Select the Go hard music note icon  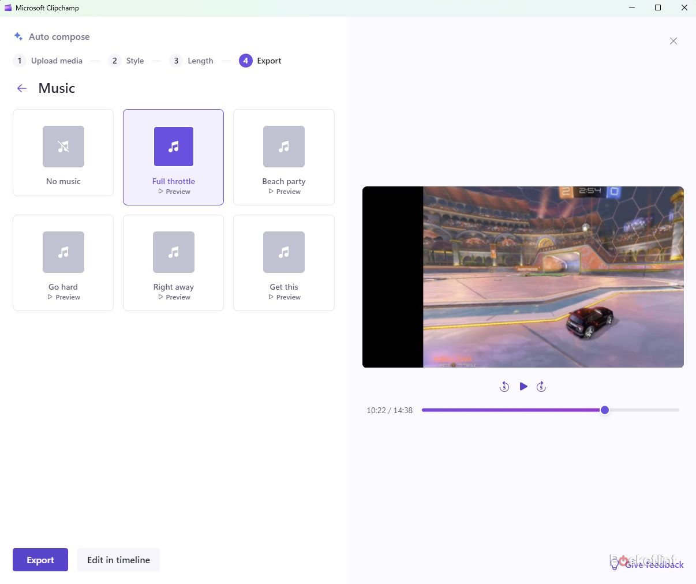[x=63, y=252]
